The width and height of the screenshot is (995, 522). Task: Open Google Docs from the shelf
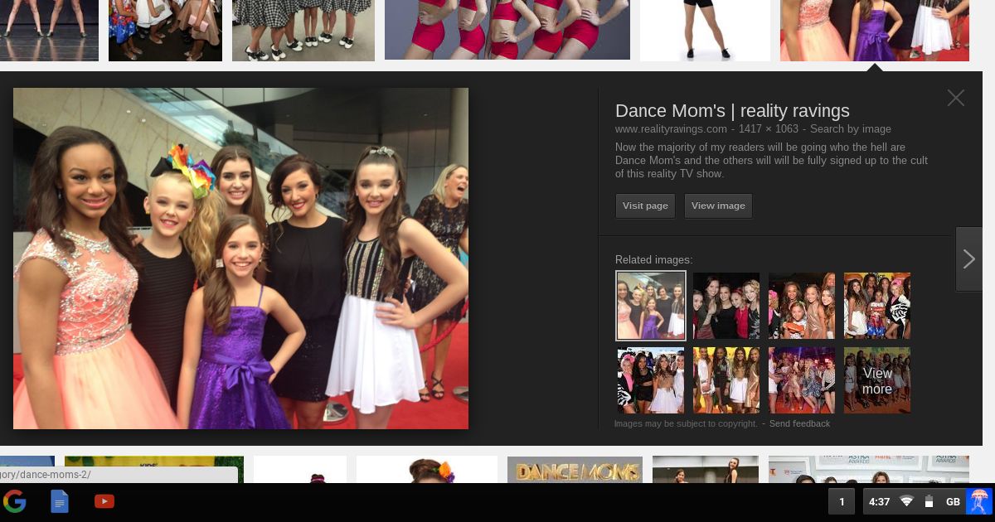tap(59, 501)
